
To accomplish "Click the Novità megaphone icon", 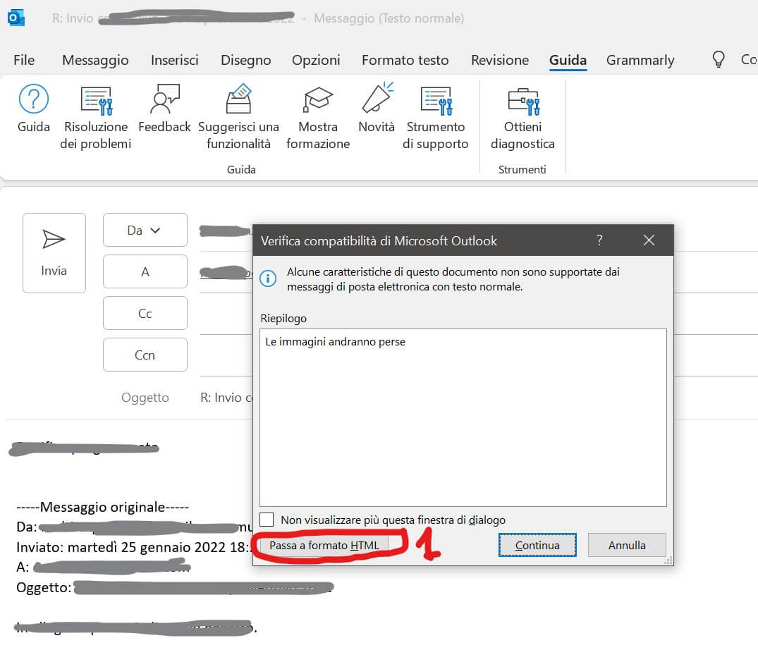I will coord(377,99).
